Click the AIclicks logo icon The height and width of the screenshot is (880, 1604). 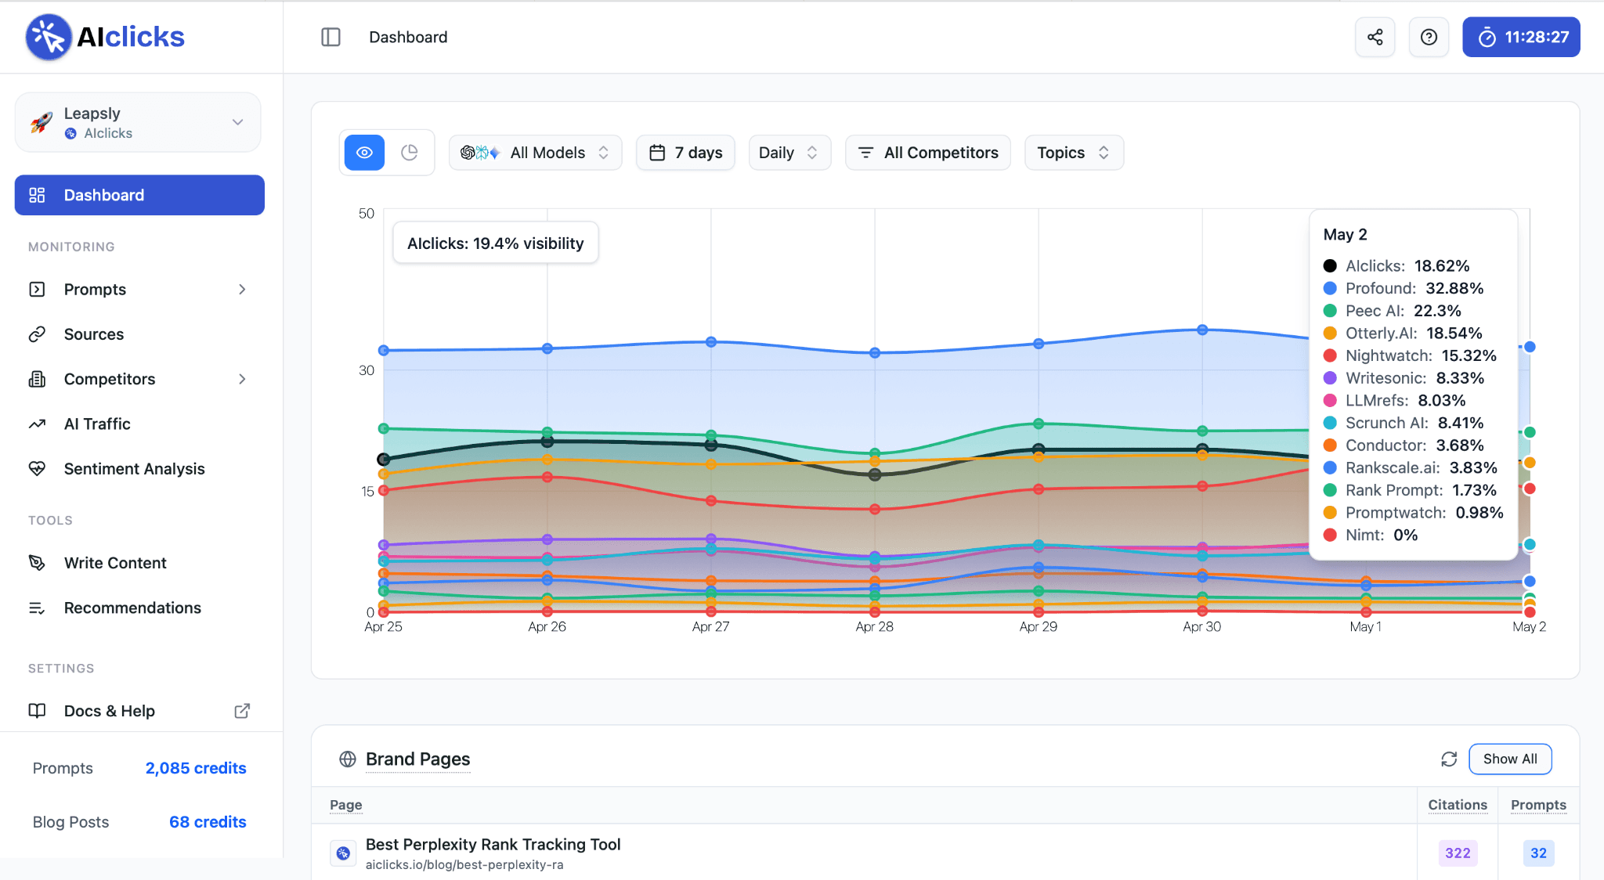(x=49, y=37)
